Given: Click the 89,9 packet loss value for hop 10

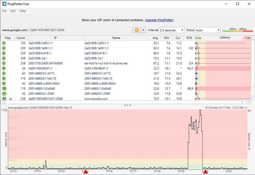Looking at the screenshot, I should tap(190, 89).
